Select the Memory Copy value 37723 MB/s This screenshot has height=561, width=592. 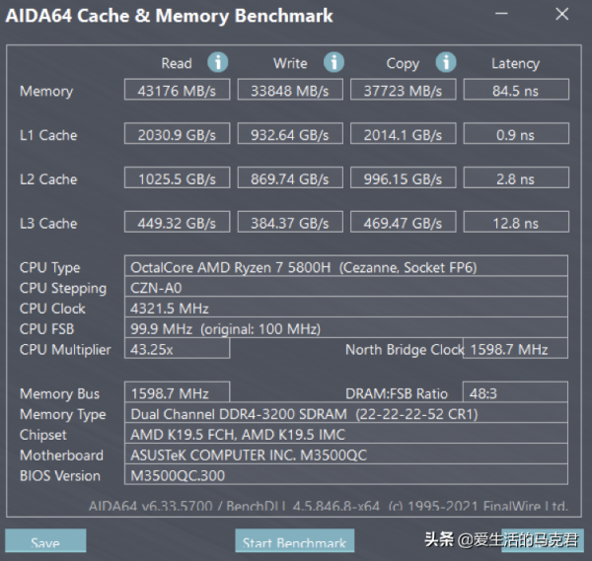[403, 91]
